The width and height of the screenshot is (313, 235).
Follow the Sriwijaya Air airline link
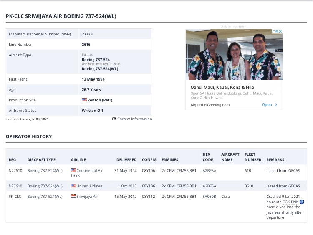click(x=87, y=196)
